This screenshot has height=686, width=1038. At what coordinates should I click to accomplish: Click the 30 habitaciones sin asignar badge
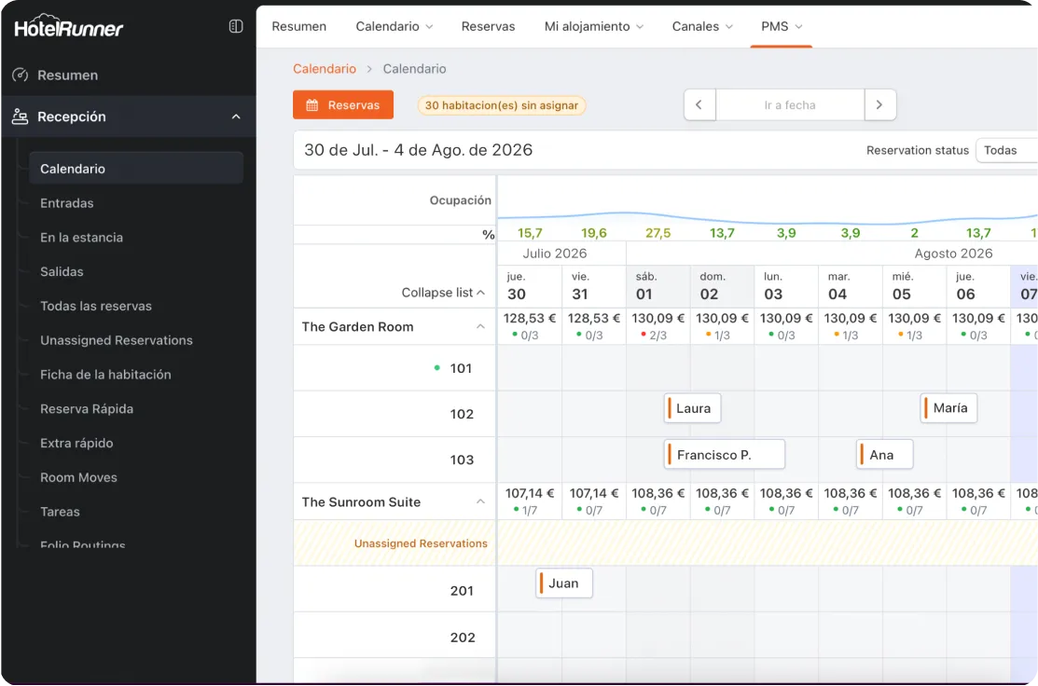point(502,105)
